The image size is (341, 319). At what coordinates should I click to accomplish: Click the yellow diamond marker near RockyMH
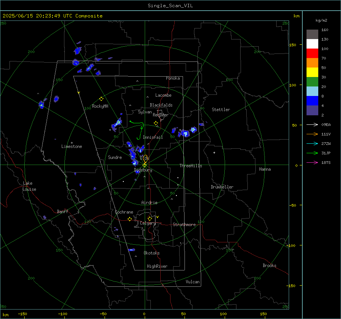tap(101, 99)
